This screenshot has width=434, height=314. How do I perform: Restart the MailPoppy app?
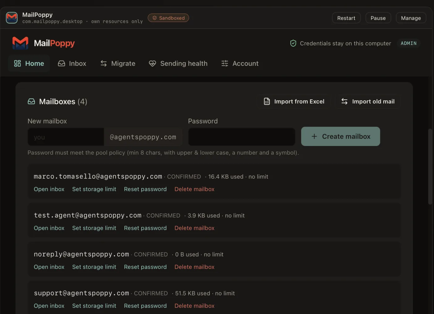346,18
